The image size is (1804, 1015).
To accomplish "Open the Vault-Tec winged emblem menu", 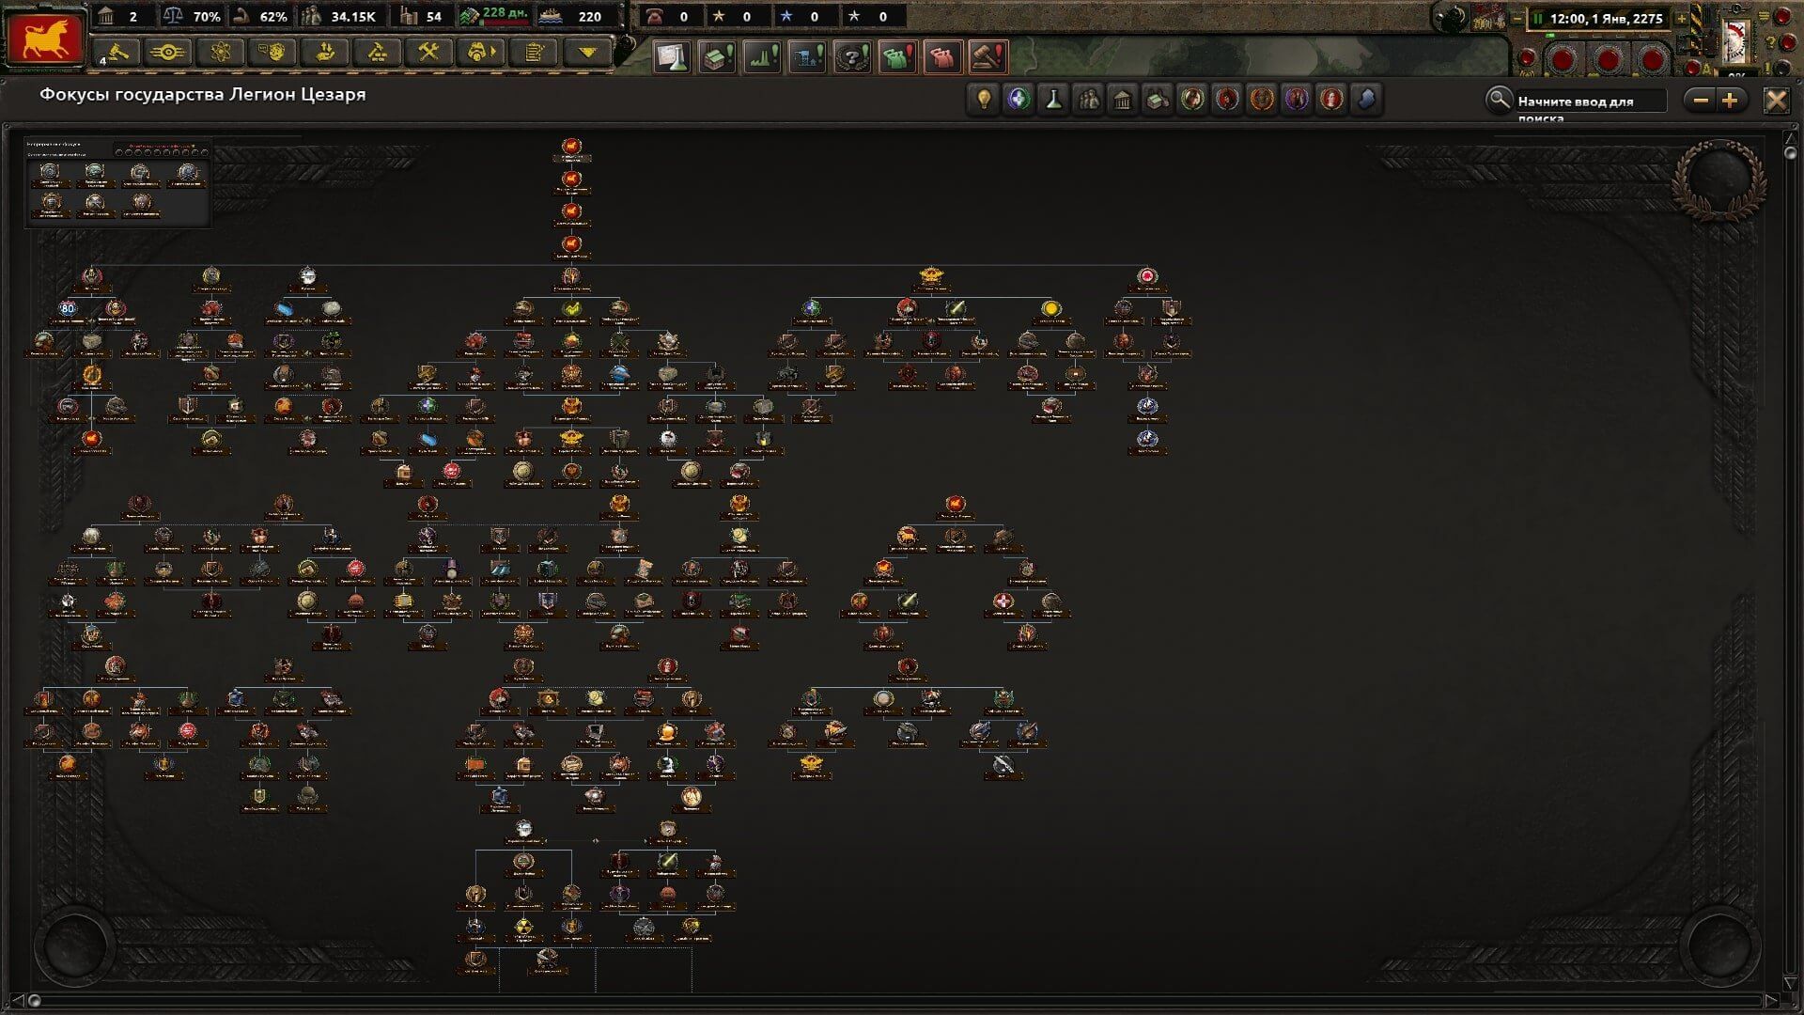I will point(168,52).
